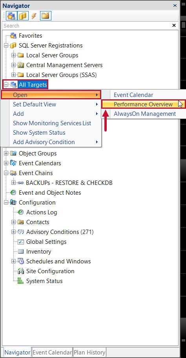Click the All Targets monitor icon

pos(13,85)
